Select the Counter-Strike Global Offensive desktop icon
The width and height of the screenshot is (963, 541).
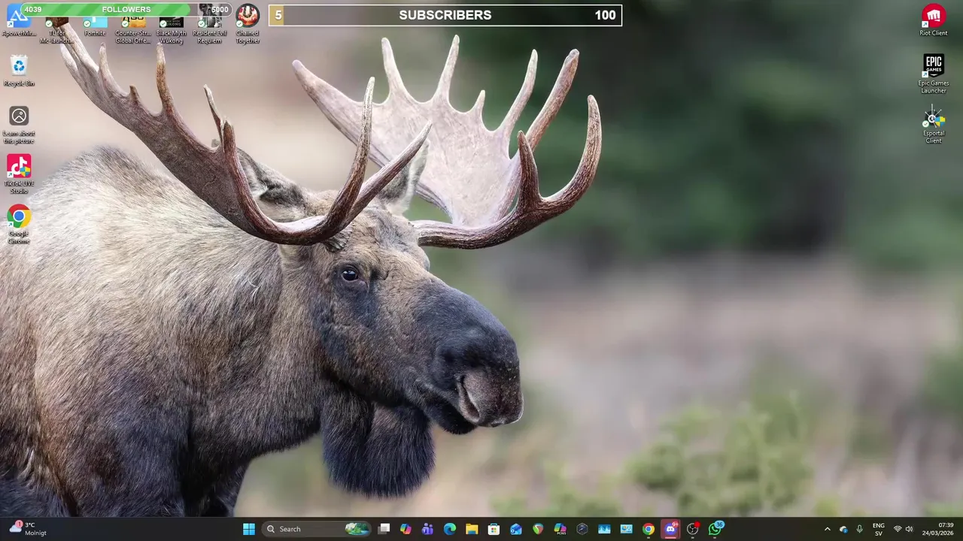pyautogui.click(x=133, y=30)
